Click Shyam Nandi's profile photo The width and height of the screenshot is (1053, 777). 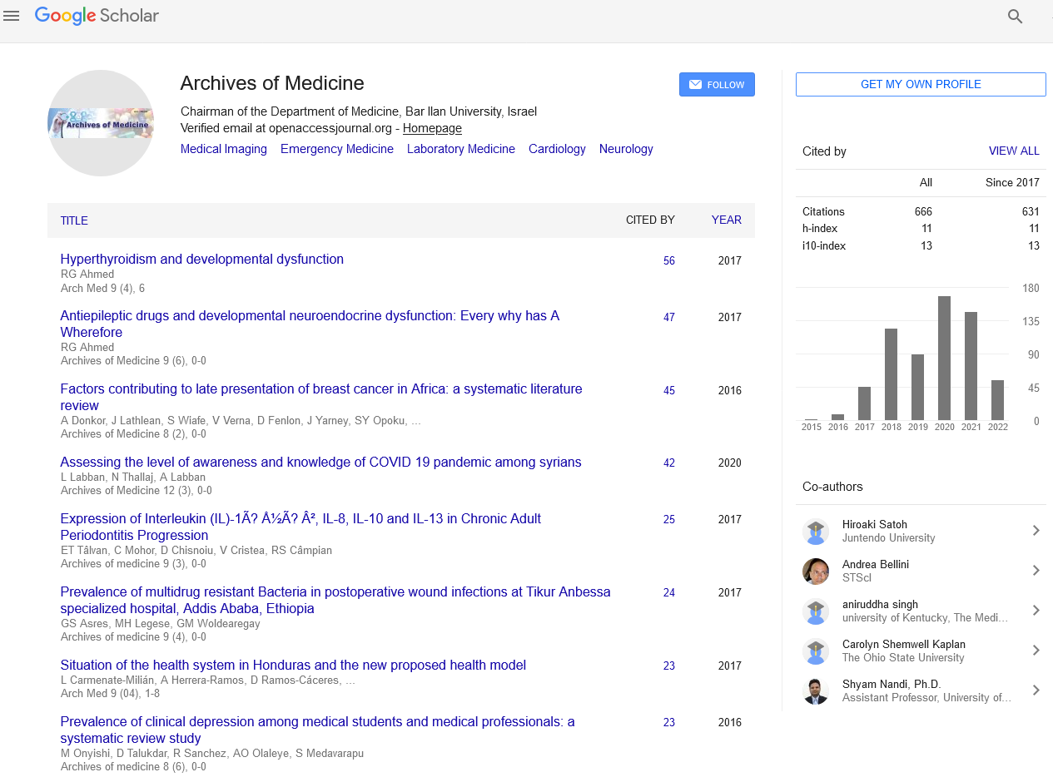[816, 691]
